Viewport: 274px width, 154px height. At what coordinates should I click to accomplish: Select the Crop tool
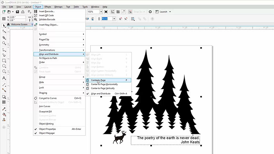(4, 37)
